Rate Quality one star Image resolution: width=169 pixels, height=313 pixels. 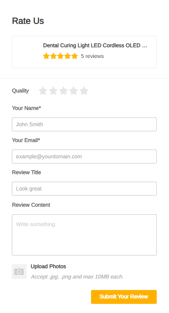[x=43, y=91]
